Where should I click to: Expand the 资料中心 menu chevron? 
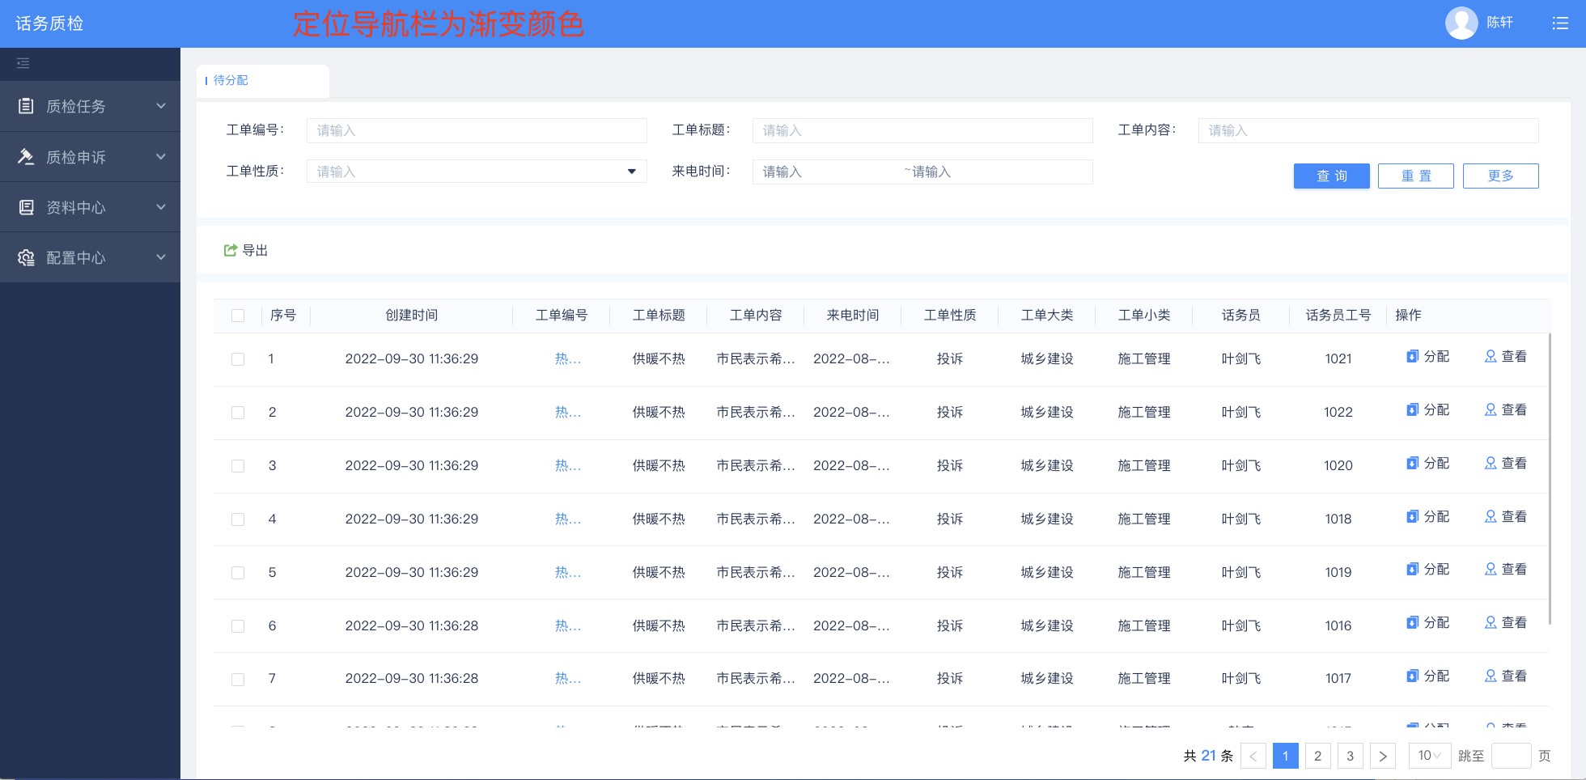click(x=161, y=207)
